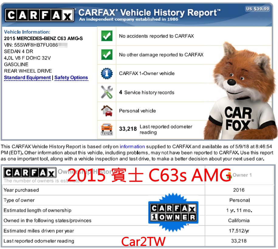Click the 'CARFAX Vehicle History Report' header title
Viewport: 278px width, 249px height.
pos(149,12)
